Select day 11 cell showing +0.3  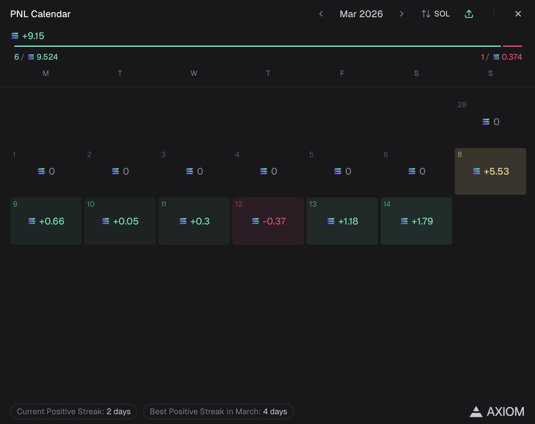pos(194,221)
